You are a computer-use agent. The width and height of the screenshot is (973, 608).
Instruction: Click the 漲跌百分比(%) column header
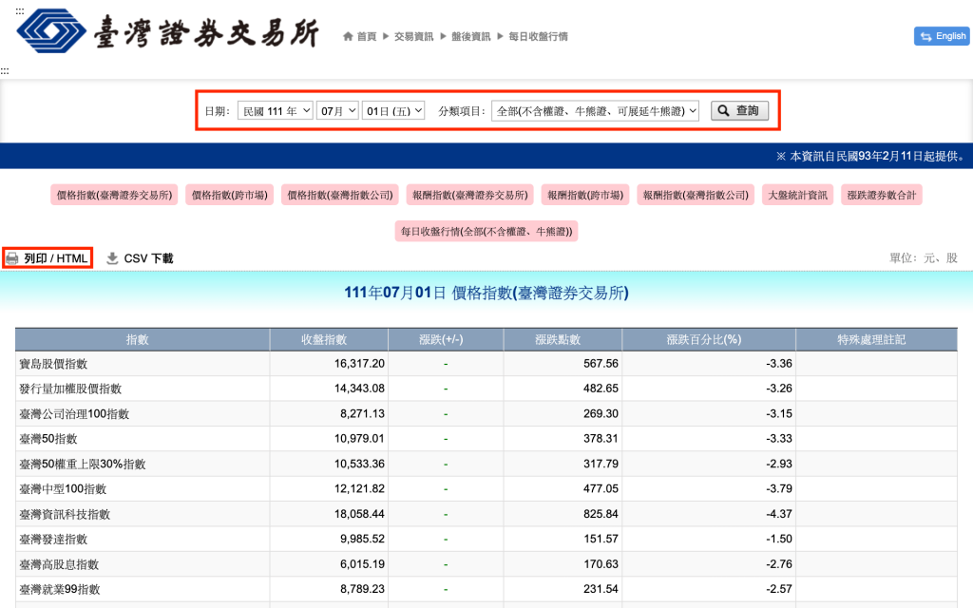pos(709,339)
